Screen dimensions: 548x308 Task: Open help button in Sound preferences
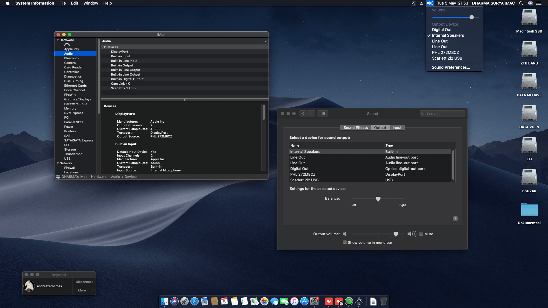coord(455,218)
